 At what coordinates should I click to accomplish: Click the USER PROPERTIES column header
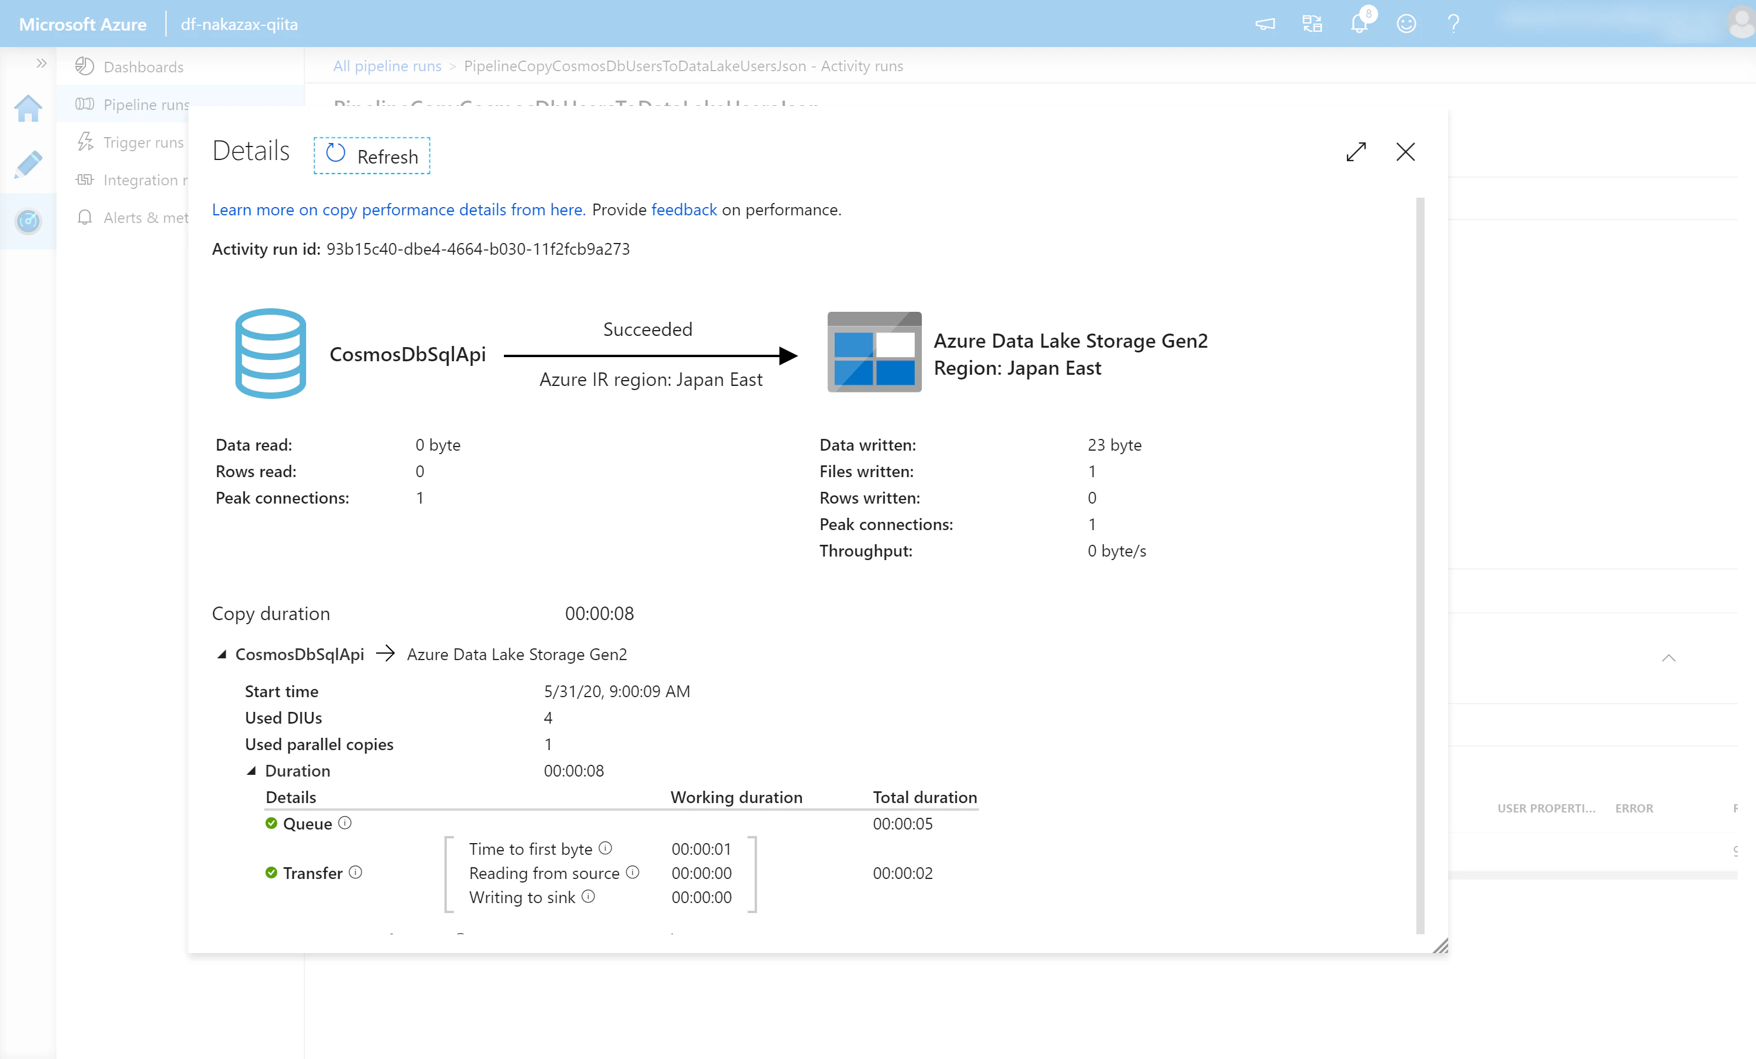1546,808
